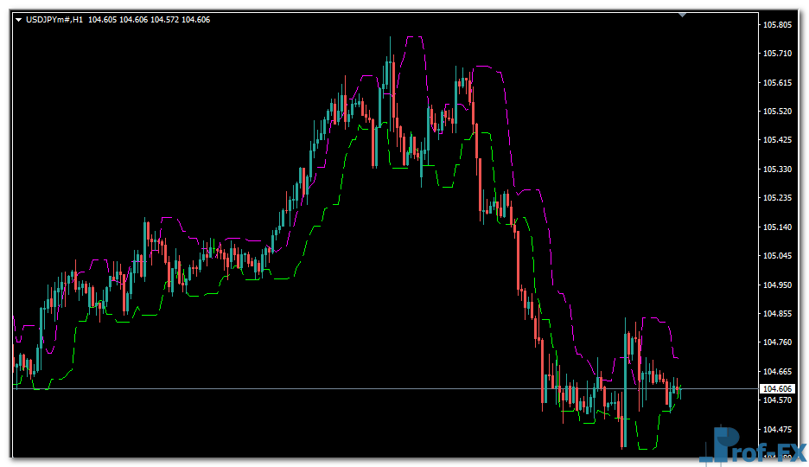Select the 105.045 level on price scale
The width and height of the screenshot is (809, 467).
(777, 256)
